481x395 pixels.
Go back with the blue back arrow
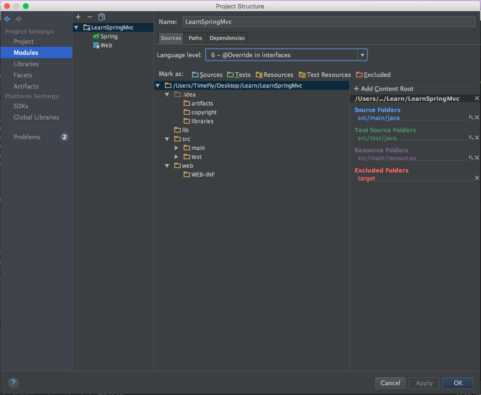7,19
